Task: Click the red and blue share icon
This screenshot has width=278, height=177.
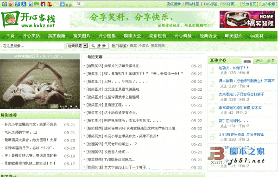Action: (x=43, y=4)
